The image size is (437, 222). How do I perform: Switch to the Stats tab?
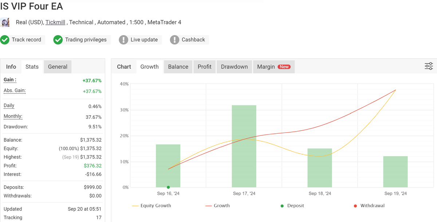pos(32,67)
